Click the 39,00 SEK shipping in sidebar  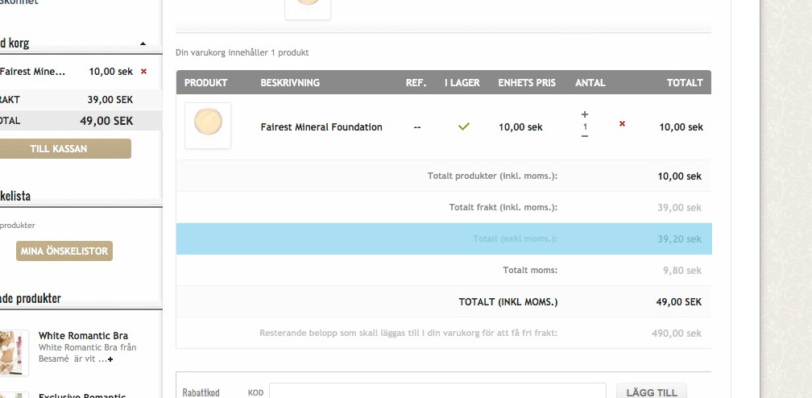[x=110, y=100]
